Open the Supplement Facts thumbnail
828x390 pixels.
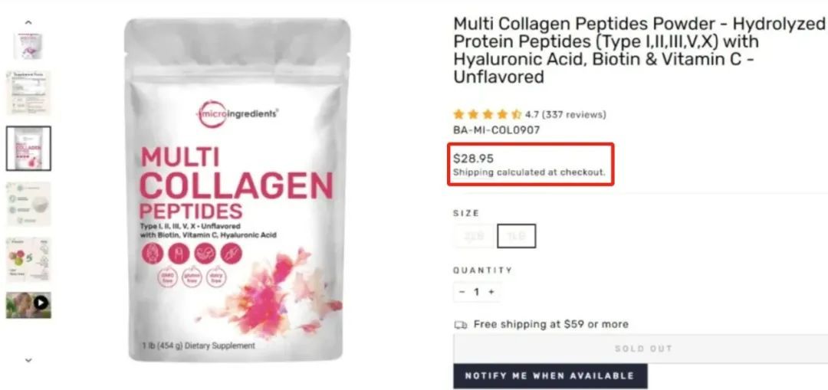coord(28,93)
